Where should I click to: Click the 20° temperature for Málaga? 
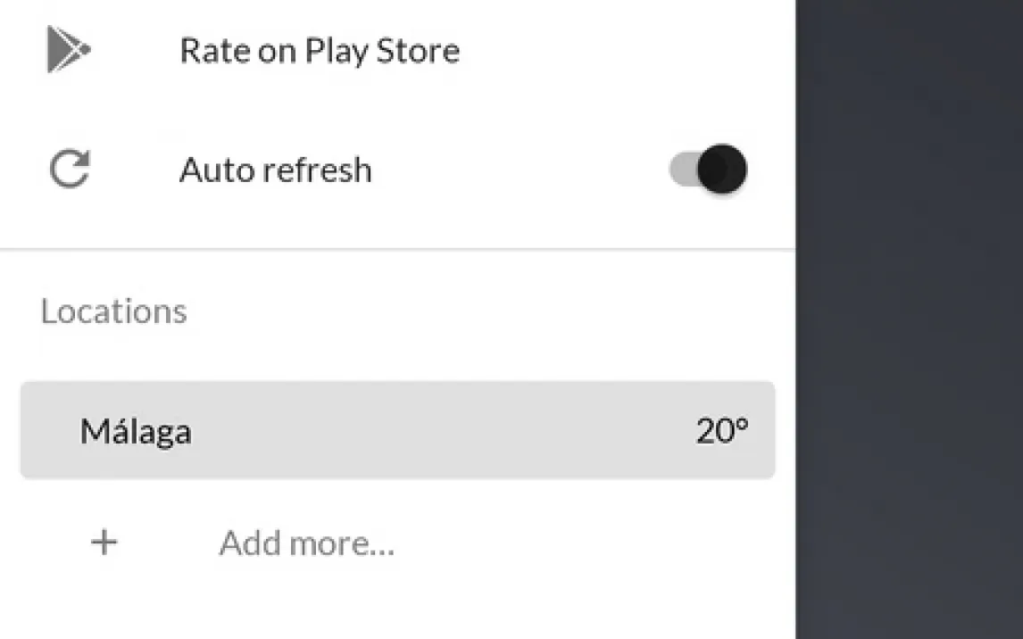tap(721, 432)
